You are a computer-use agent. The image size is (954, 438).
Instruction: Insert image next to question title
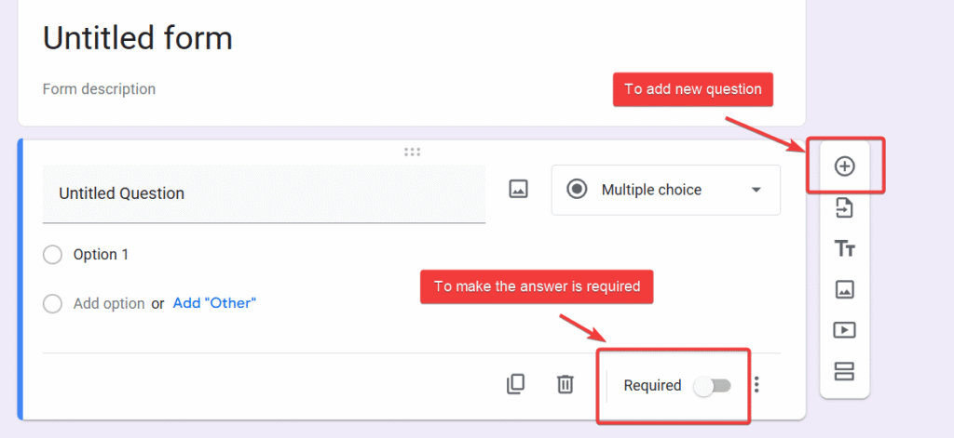(518, 190)
